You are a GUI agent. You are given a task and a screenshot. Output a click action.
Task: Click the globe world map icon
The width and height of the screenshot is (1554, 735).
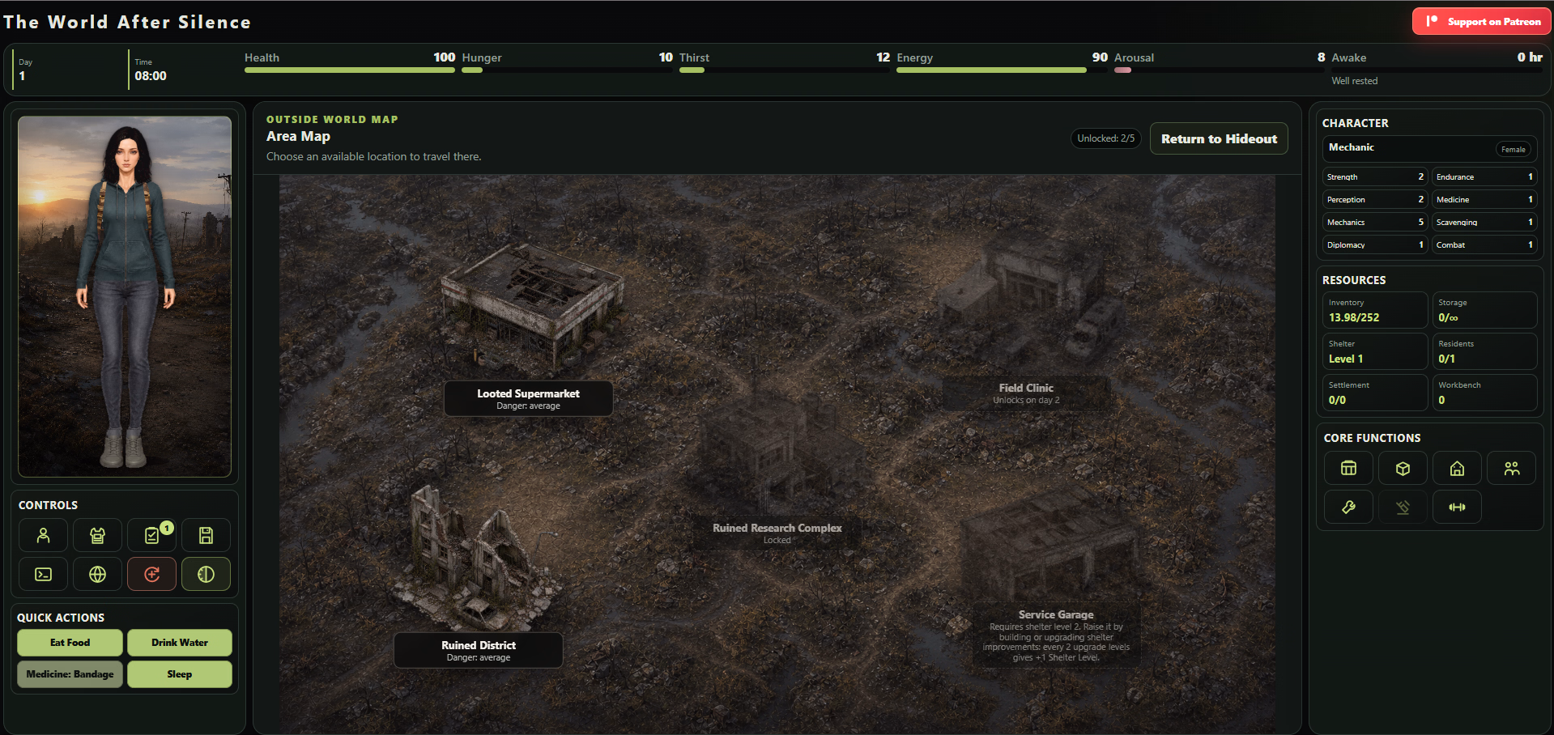coord(97,574)
